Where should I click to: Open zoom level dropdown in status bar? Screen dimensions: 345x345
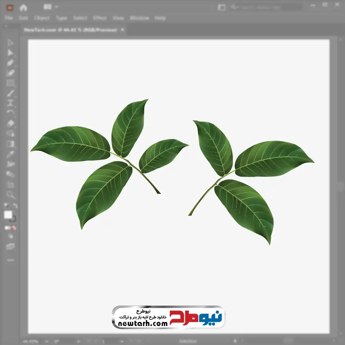47,342
